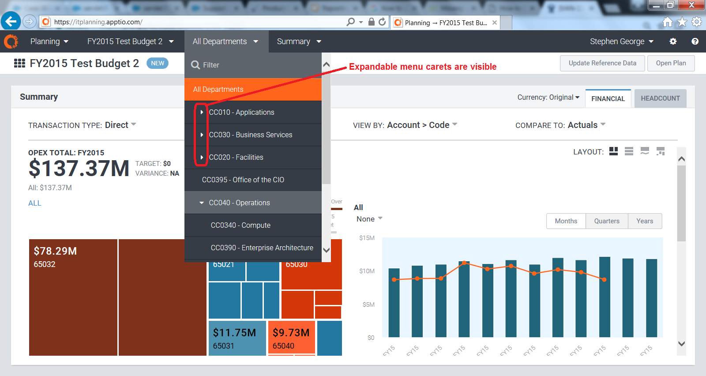Screen dimensions: 706x376
Task: Switch to the HEADCOUNT tab
Action: point(660,98)
